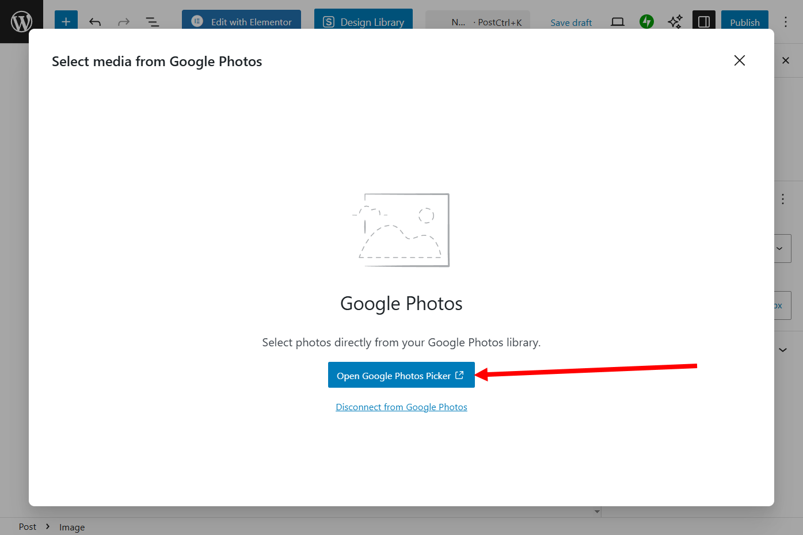Toggle the block inserter plus button
This screenshot has height=535, width=803.
66,22
